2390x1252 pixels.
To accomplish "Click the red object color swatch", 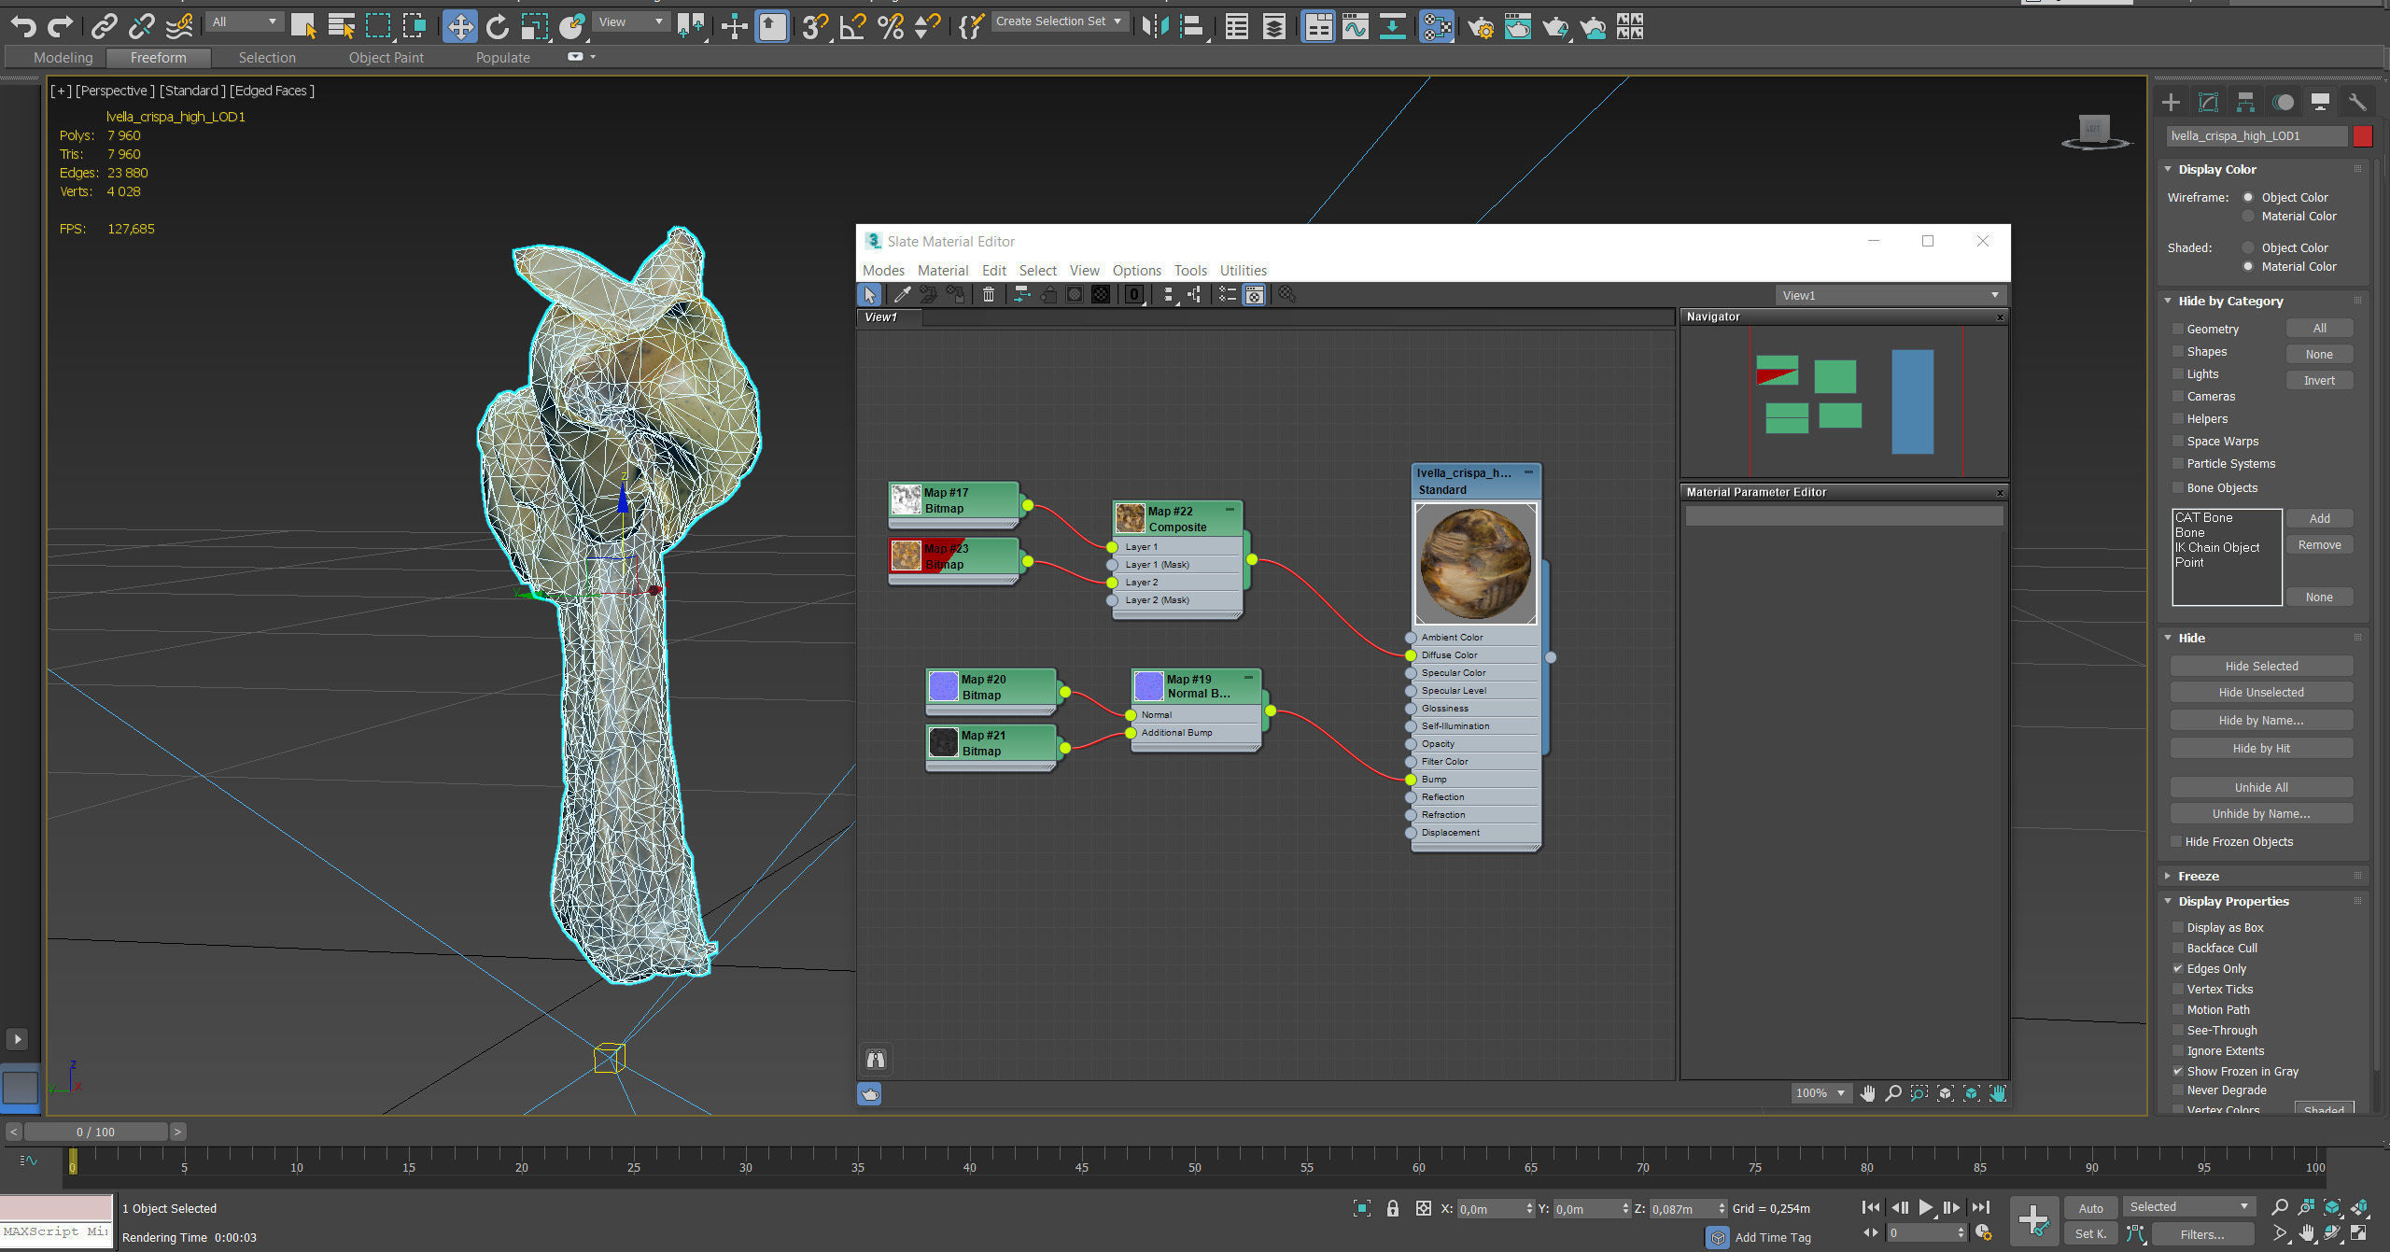I will click(2363, 136).
